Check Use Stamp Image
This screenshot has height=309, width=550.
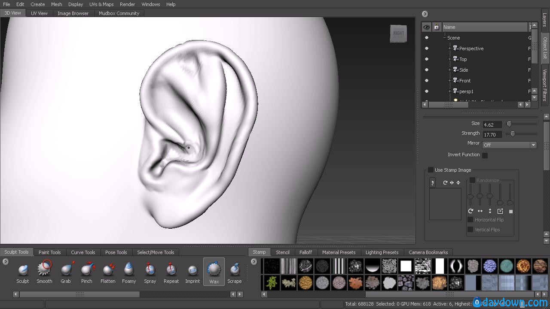[x=431, y=170]
